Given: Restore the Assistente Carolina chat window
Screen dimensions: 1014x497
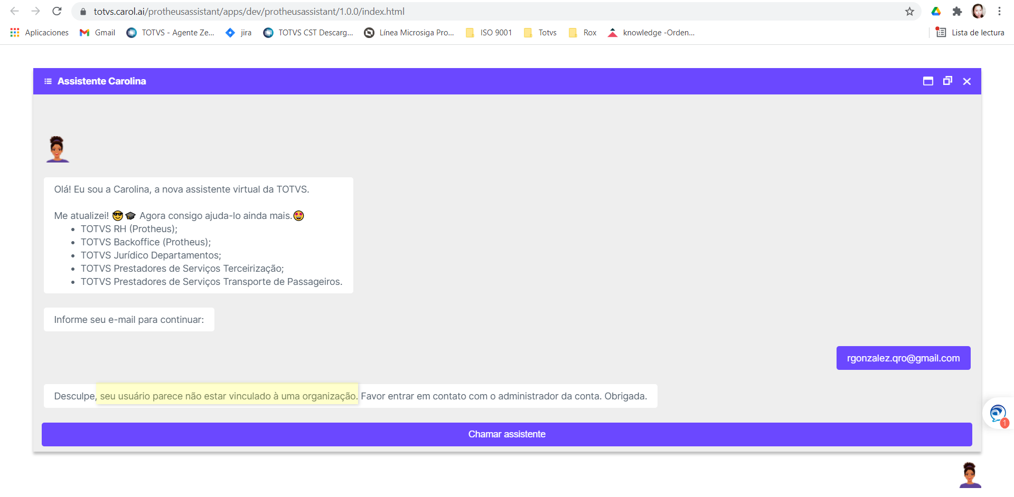Looking at the screenshot, I should pos(947,81).
